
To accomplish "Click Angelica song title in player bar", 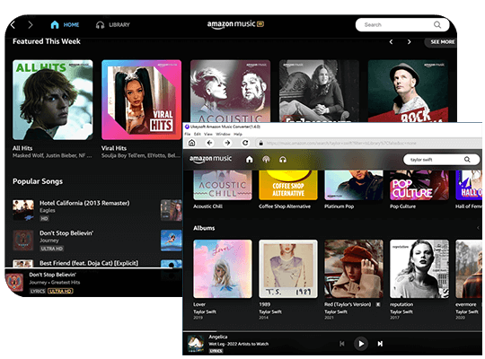I will click(x=218, y=337).
